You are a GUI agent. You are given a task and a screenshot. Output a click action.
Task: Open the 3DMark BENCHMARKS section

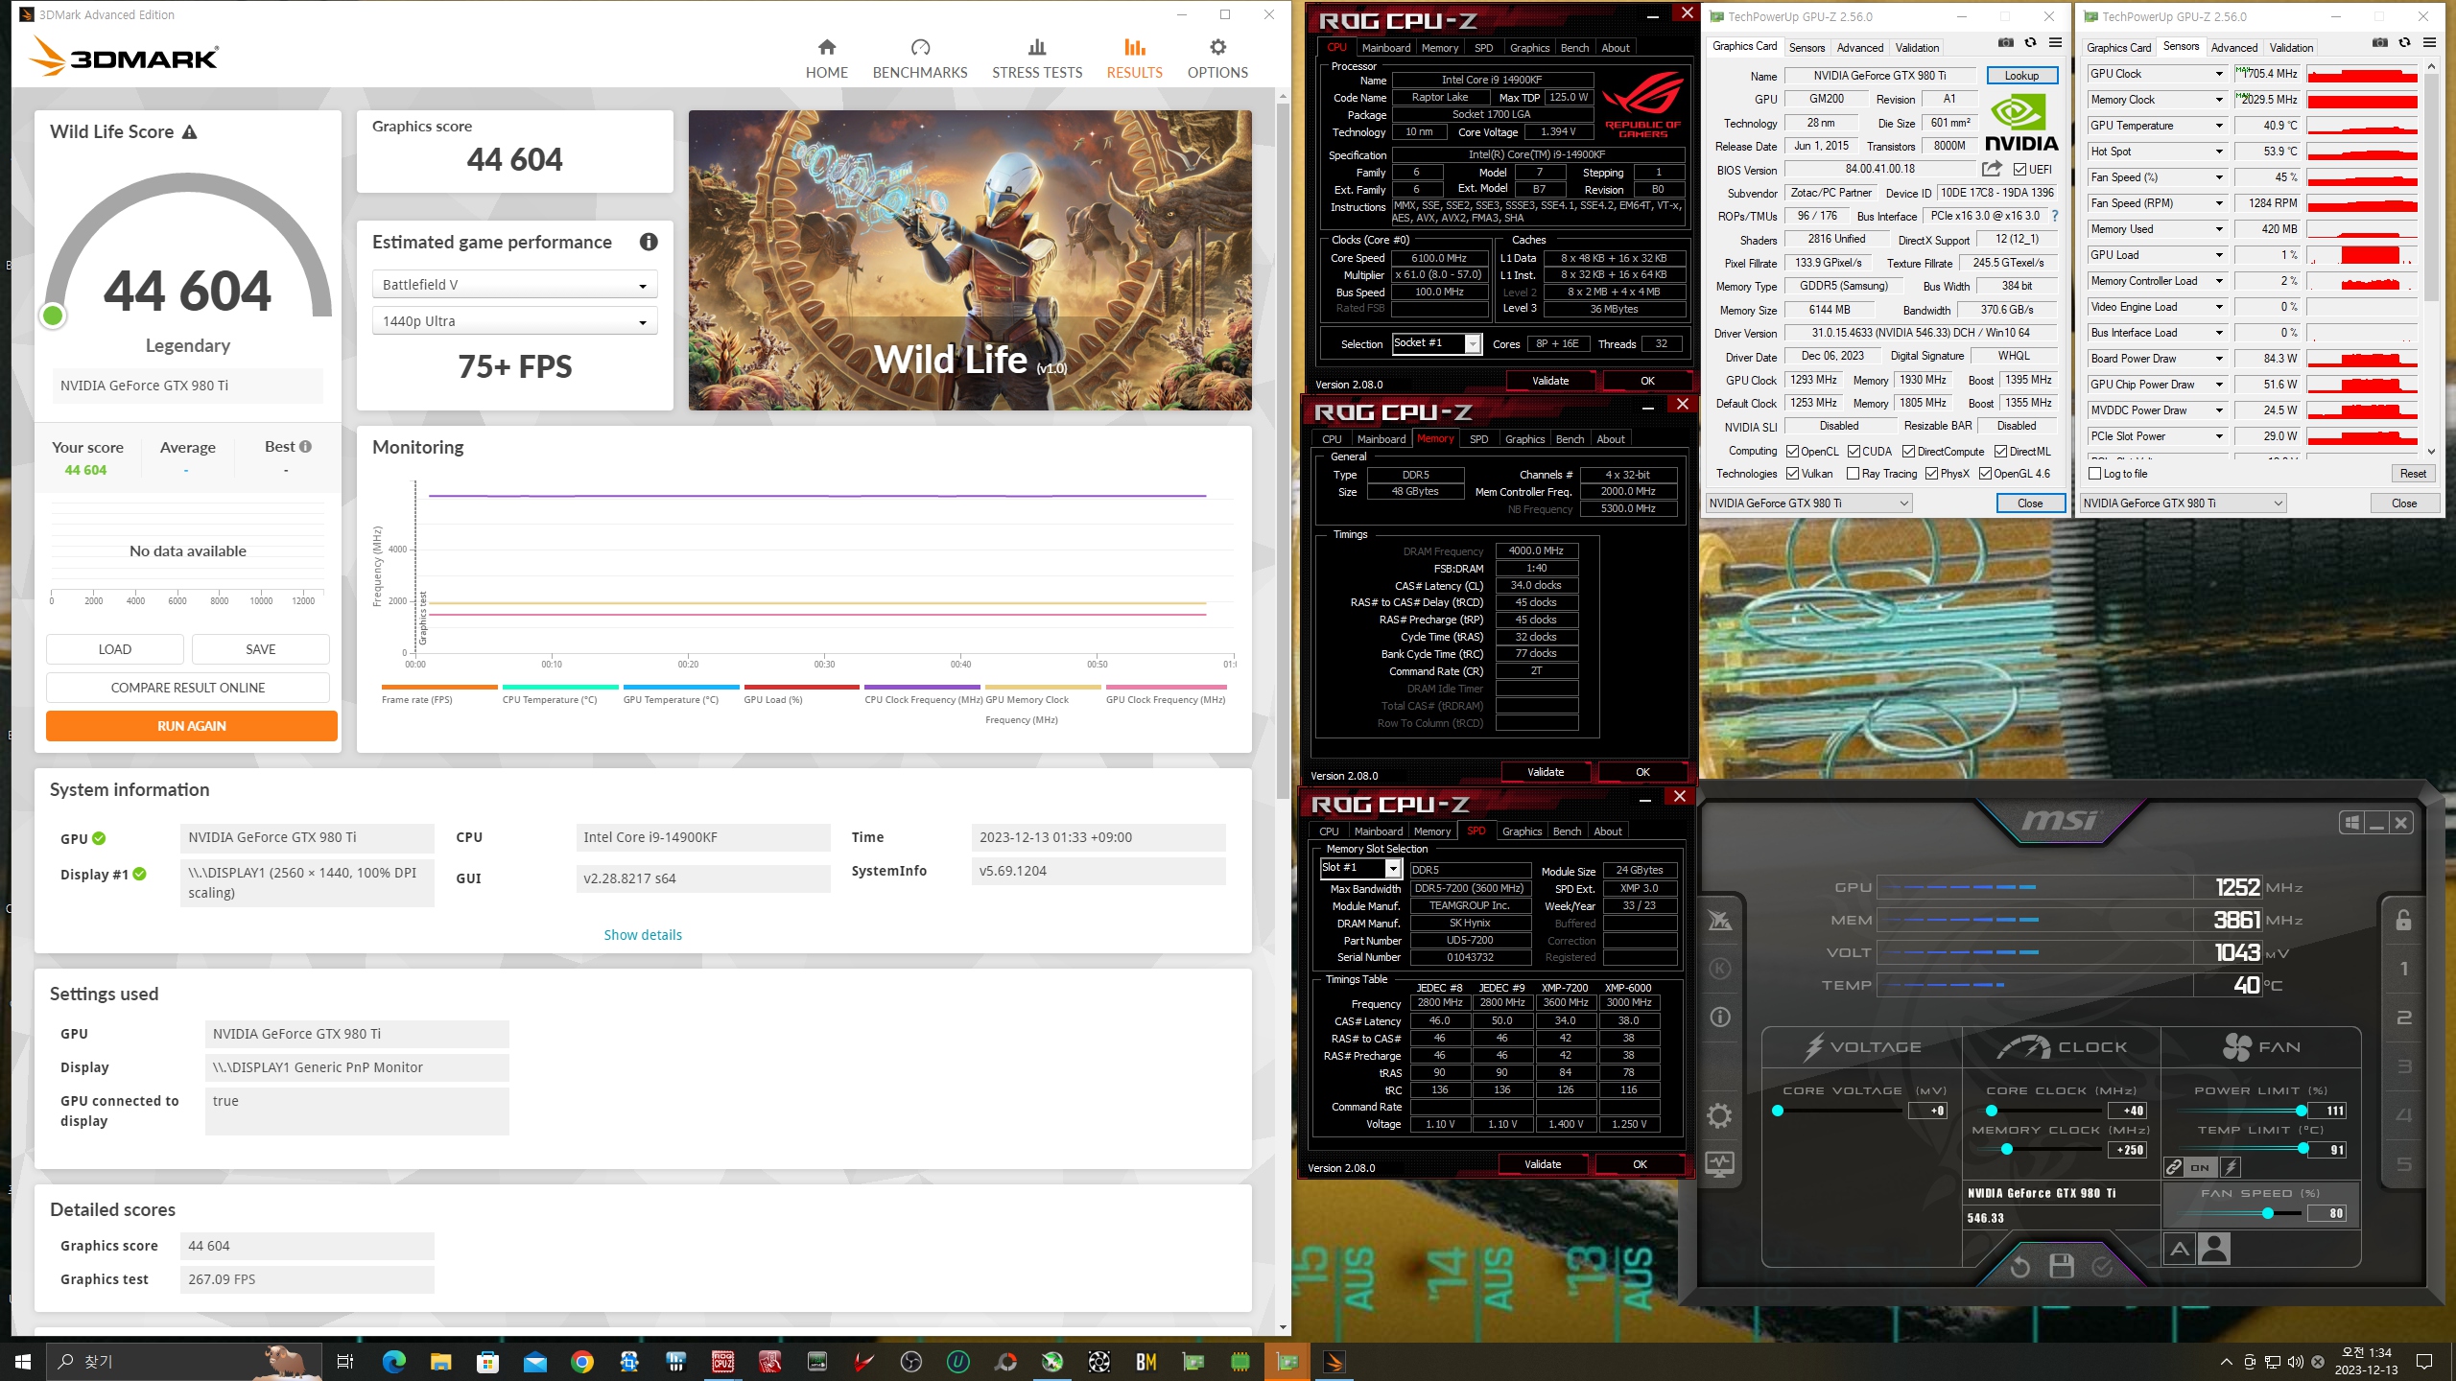click(919, 59)
